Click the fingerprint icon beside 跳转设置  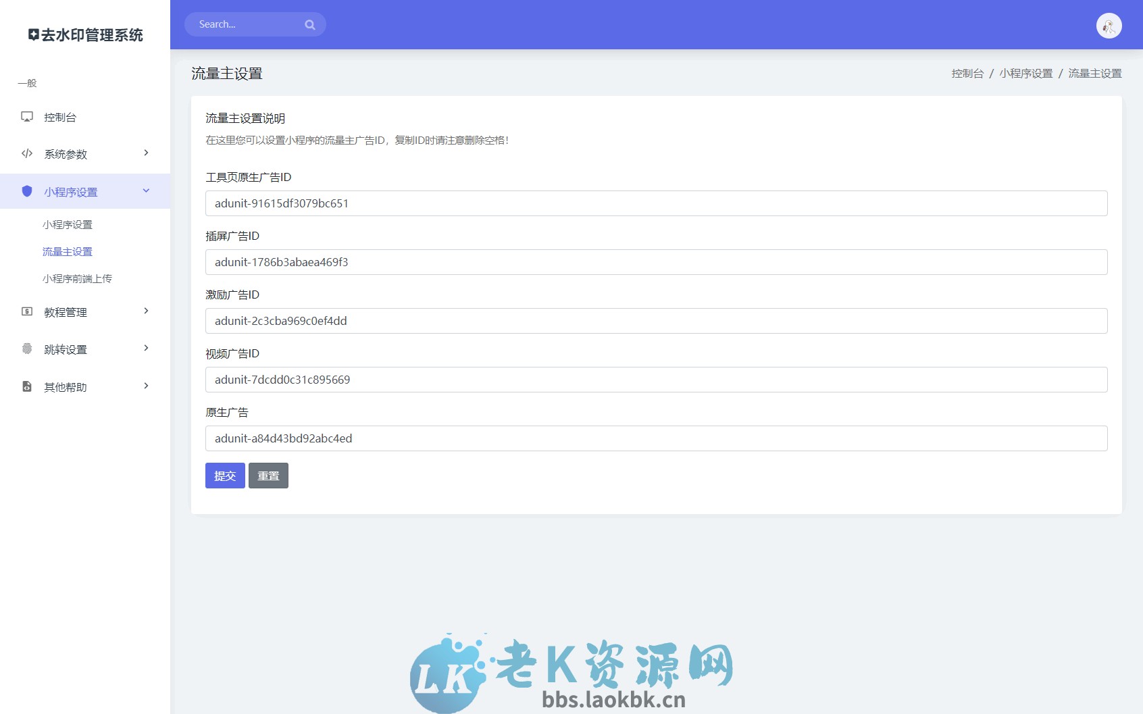(26, 349)
